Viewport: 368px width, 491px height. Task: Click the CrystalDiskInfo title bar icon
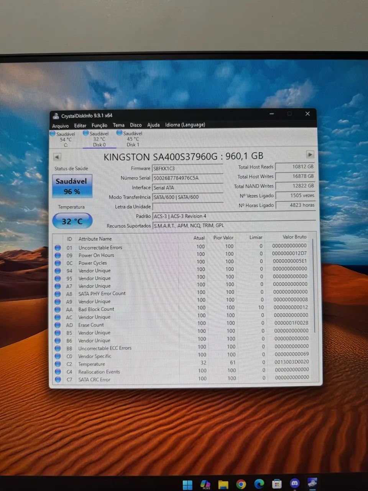(x=56, y=116)
